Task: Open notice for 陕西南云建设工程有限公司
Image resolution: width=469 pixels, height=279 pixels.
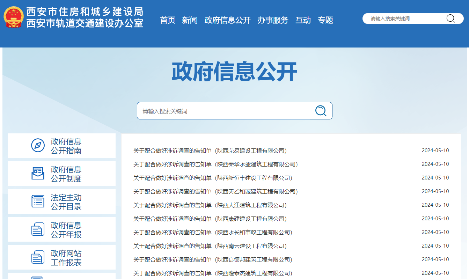Action: tap(210, 246)
